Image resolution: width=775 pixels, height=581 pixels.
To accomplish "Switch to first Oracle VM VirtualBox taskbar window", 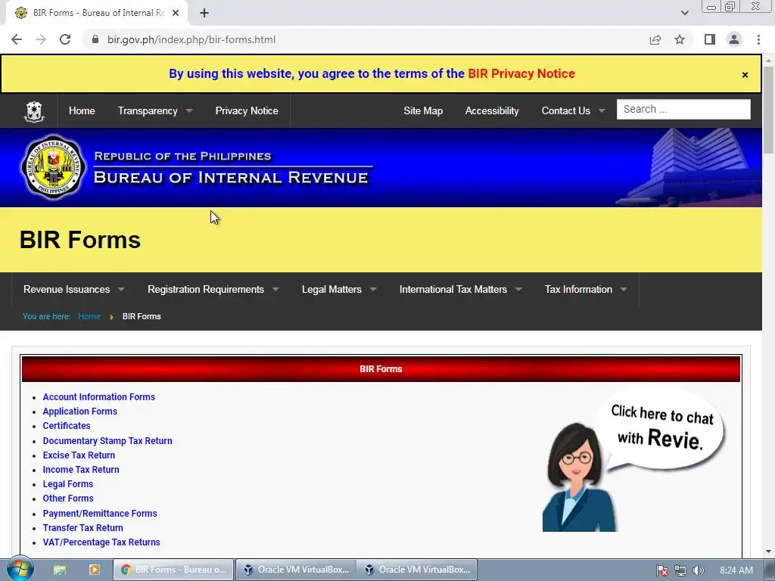I will coord(295,570).
